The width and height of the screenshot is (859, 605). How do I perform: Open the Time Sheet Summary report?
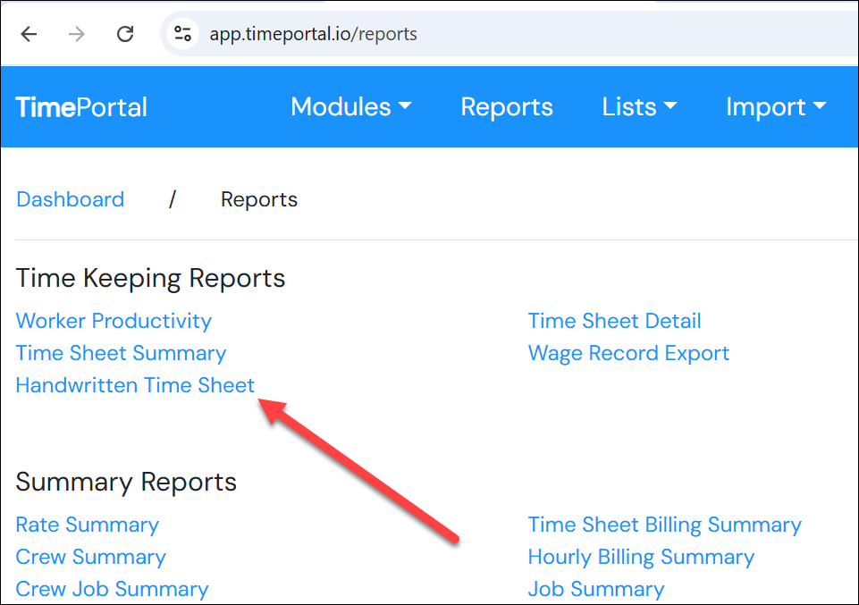click(121, 354)
